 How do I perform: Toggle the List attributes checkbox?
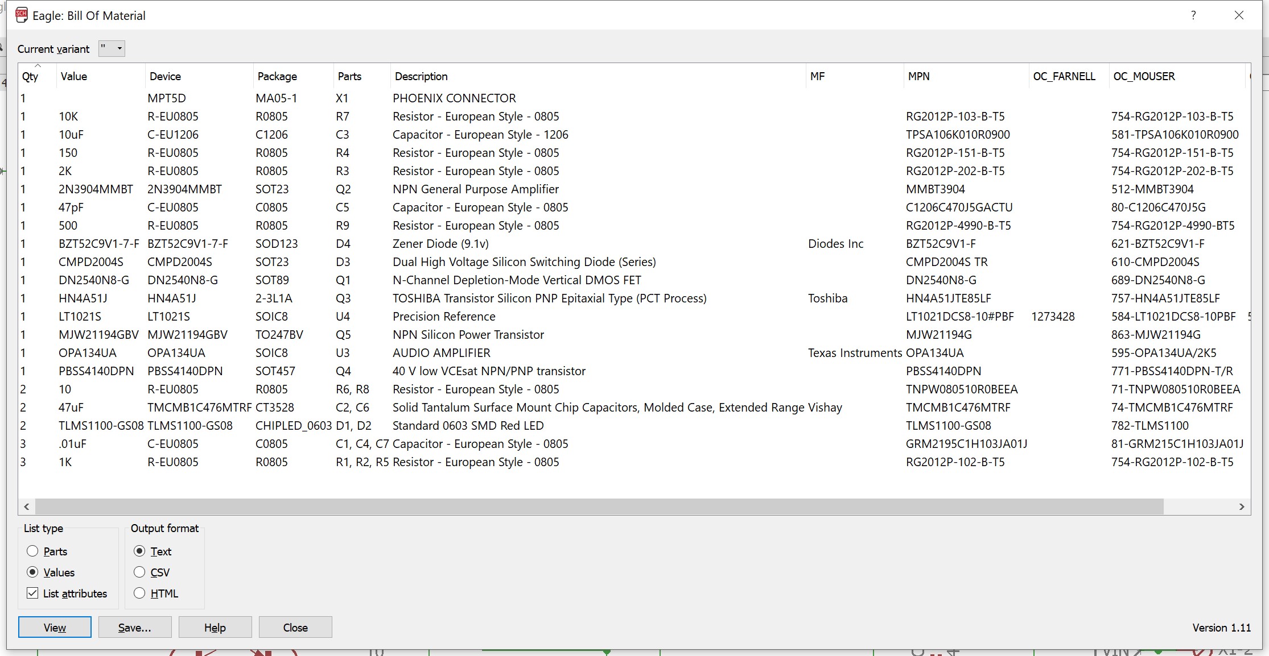click(32, 593)
